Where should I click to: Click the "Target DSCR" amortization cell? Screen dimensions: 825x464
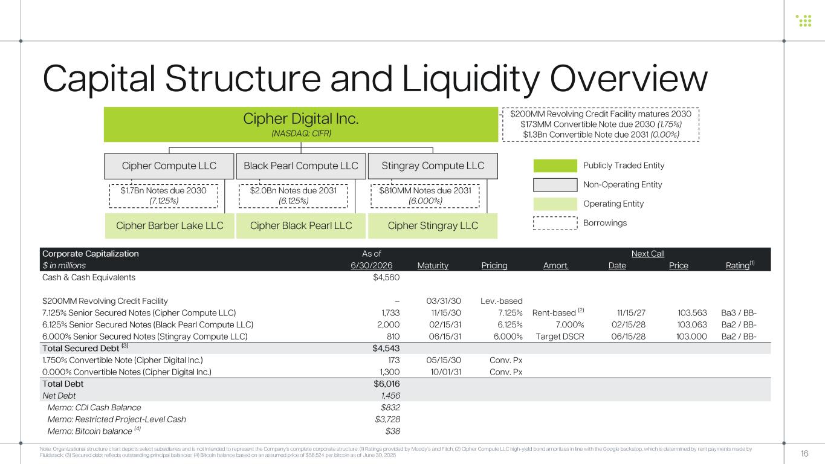[x=560, y=336]
